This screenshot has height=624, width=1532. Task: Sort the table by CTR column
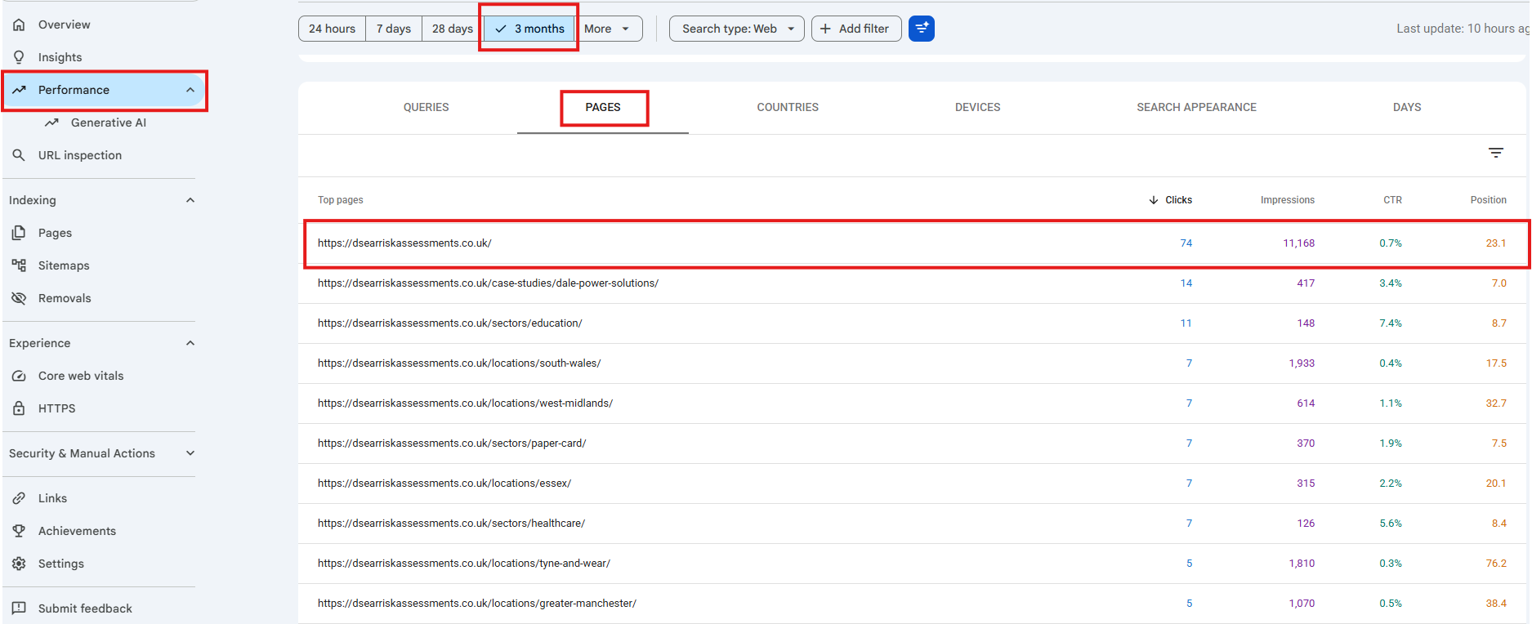pyautogui.click(x=1392, y=200)
